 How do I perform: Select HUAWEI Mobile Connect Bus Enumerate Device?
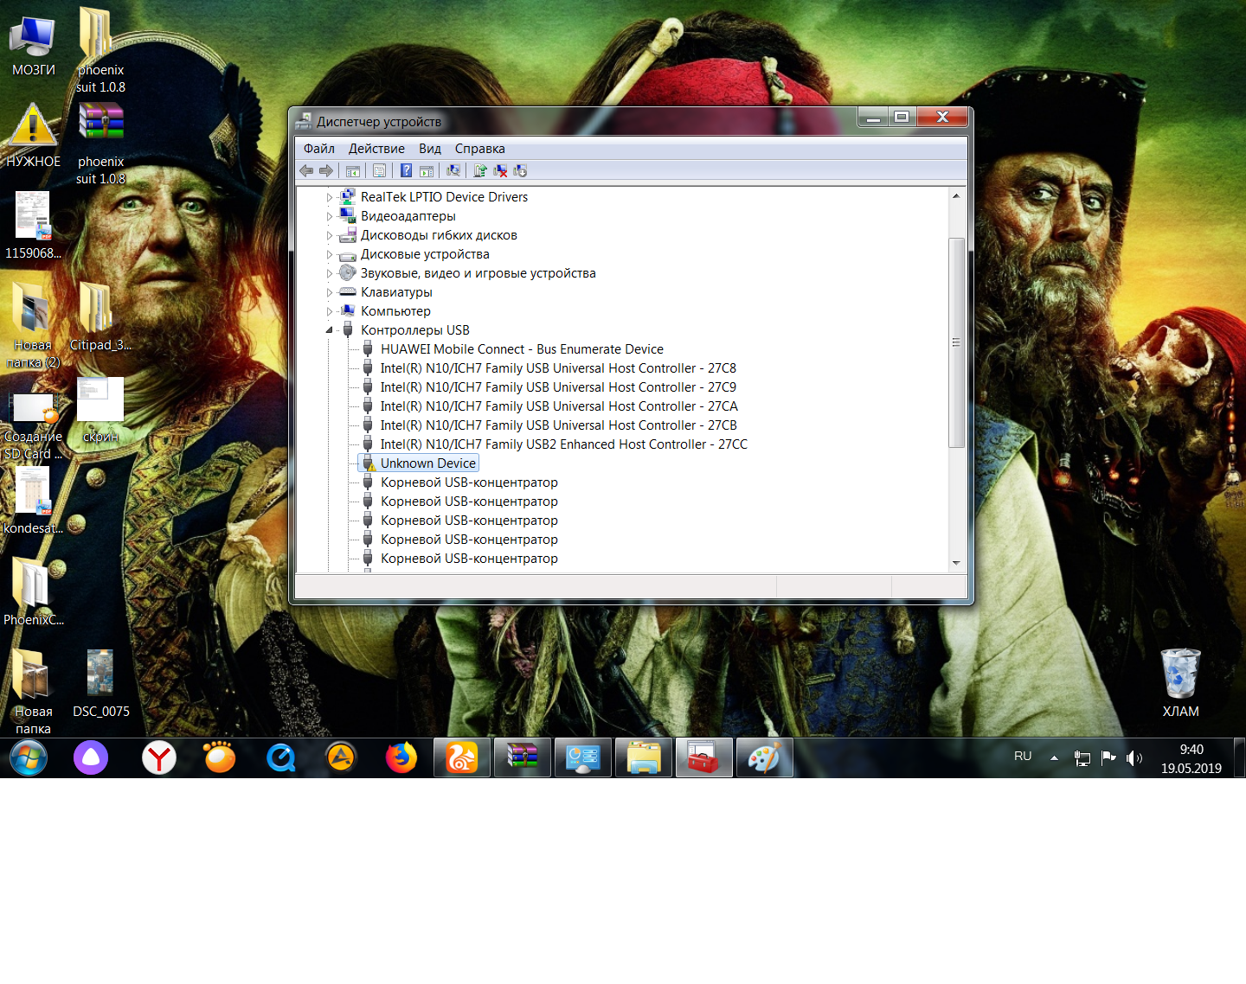click(522, 349)
